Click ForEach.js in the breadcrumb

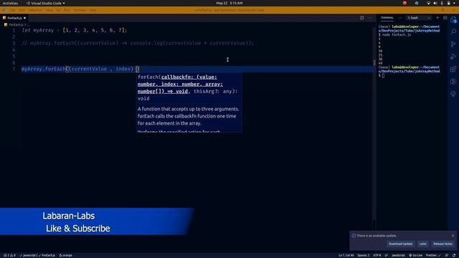tap(16, 25)
